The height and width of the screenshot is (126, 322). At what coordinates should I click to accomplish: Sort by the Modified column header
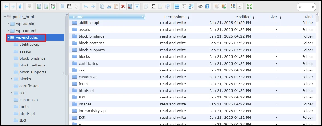(243, 17)
